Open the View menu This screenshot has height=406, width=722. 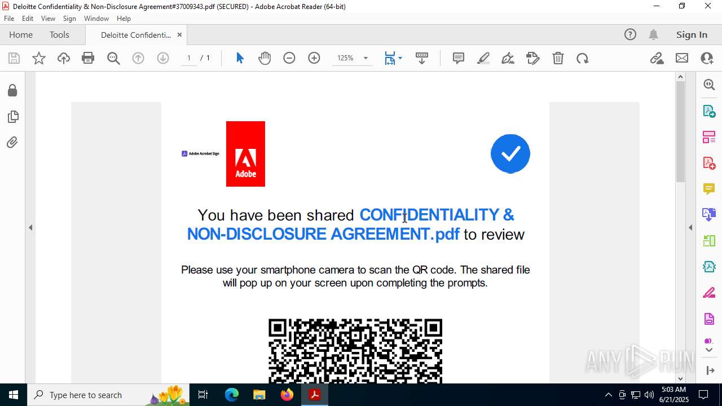[48, 19]
